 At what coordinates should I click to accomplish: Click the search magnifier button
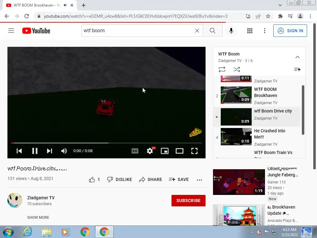pyautogui.click(x=212, y=31)
